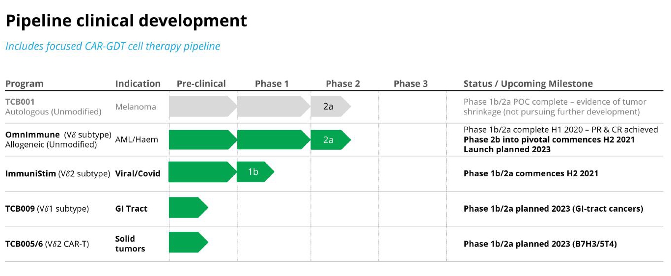Screen dimensions: 671x276
Task: Click the Program column header
Action: point(25,84)
